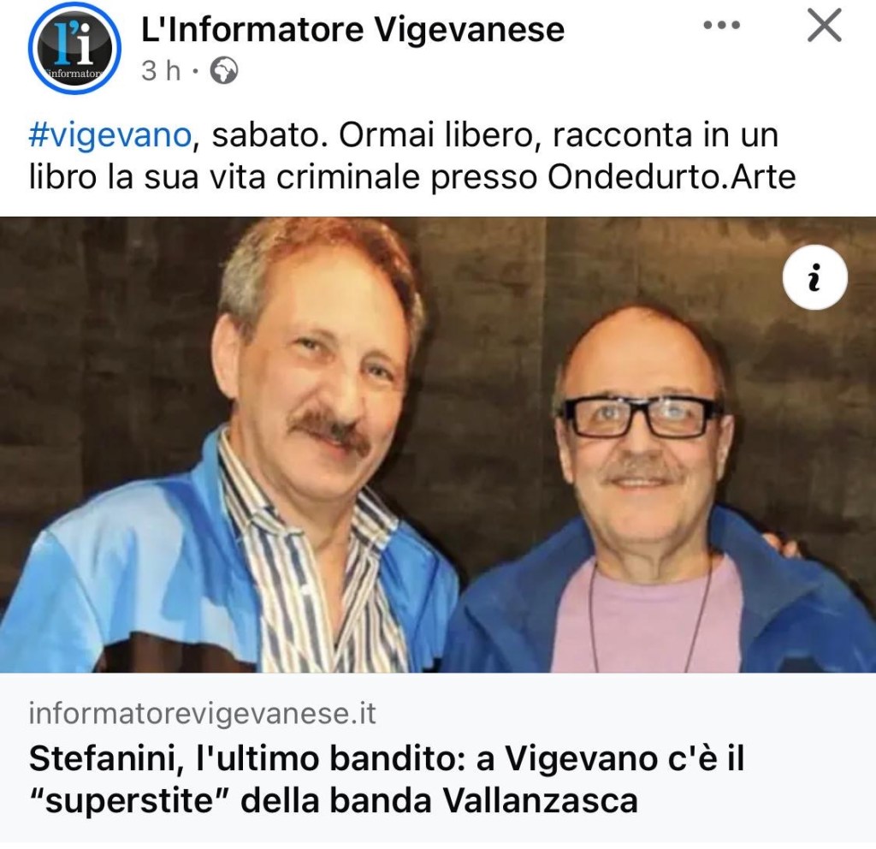This screenshot has width=876, height=849.
Task: Open the "Stefanini, l'ultimo bandito" headline
Action: [x=387, y=779]
